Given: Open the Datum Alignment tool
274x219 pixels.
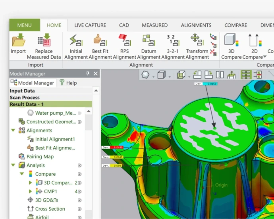Looking at the screenshot, I should coord(149,40).
